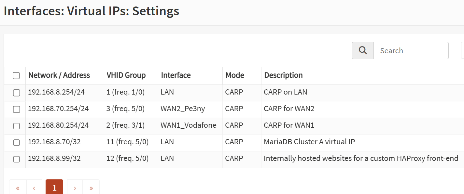Tick the 192.168.80.254/24 row checkbox

(16, 126)
